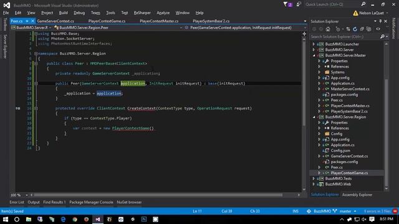Open Windows Start menu
Screen dimensions: 399x224
tap(6, 219)
